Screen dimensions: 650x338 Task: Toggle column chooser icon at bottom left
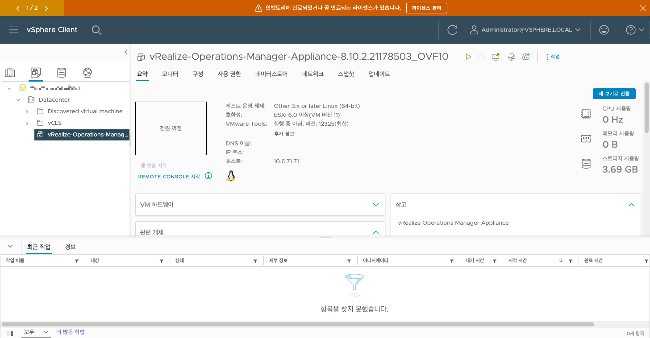(x=10, y=333)
